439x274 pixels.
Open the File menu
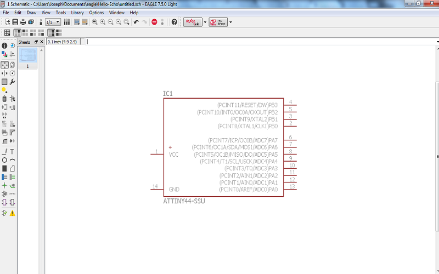[6, 13]
